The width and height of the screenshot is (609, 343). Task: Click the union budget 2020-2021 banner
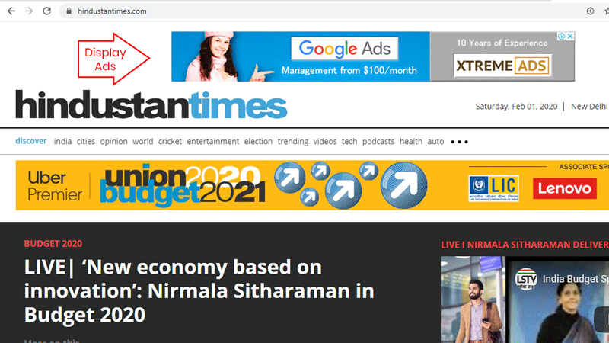(x=183, y=185)
